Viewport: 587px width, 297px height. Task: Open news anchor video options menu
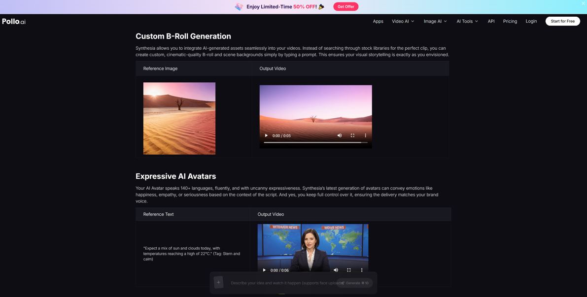click(362, 270)
